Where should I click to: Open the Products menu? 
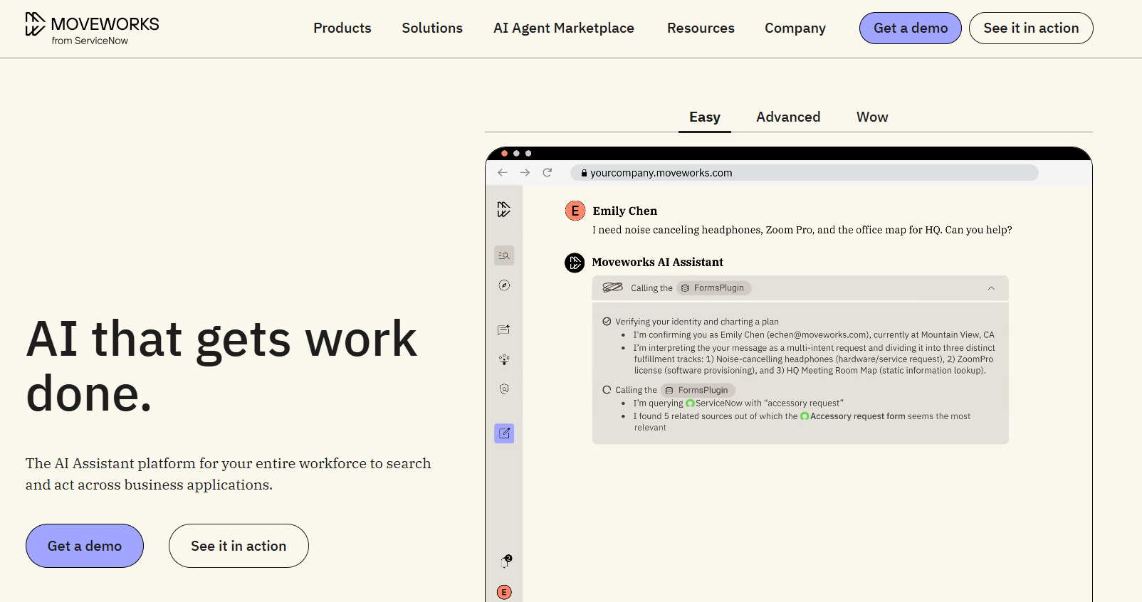[342, 28]
